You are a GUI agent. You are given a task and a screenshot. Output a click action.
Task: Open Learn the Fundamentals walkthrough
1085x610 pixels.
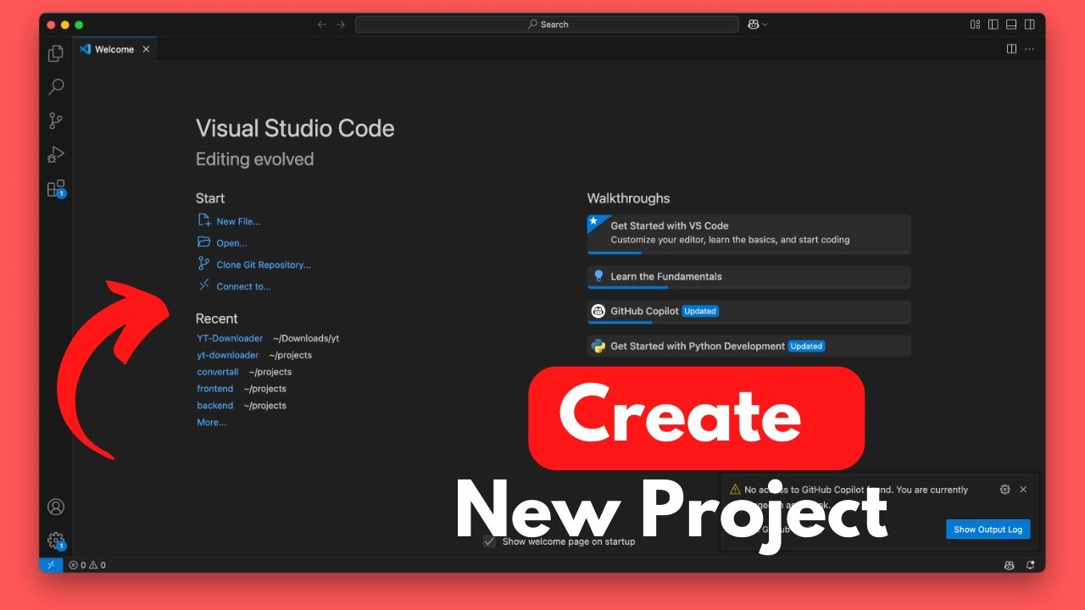[749, 277]
